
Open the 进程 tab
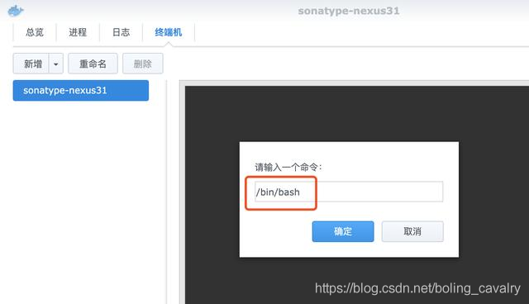(78, 32)
